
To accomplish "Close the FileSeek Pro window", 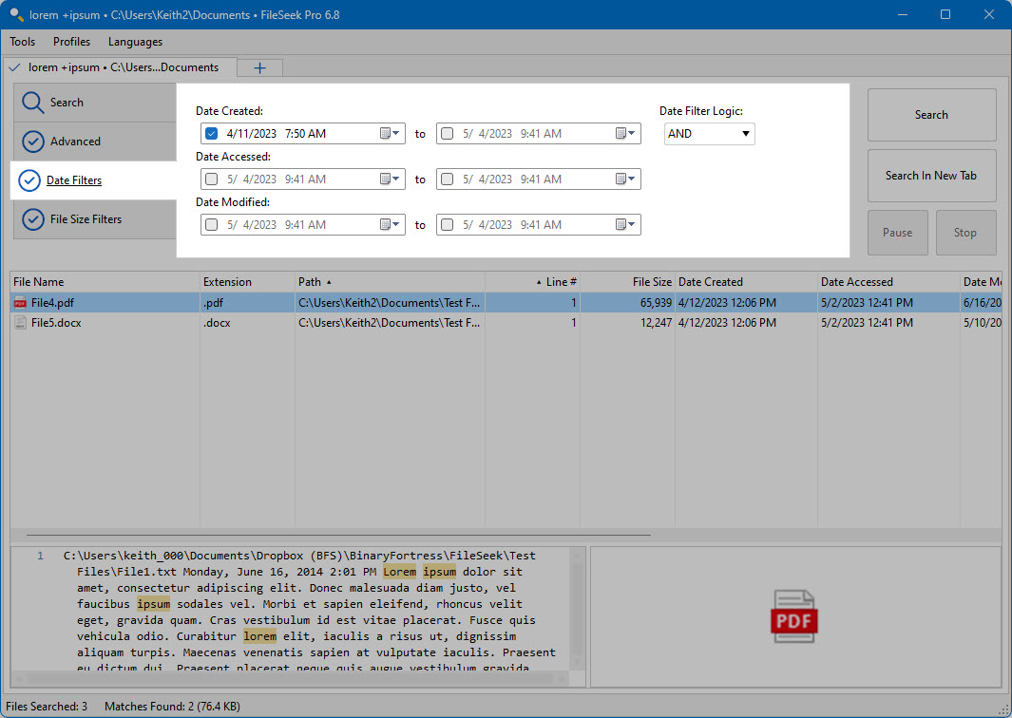I will [989, 14].
